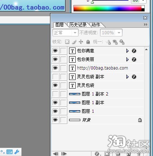Click the lock transparent pixels icon
The image size is (153, 156).
coord(67,42)
